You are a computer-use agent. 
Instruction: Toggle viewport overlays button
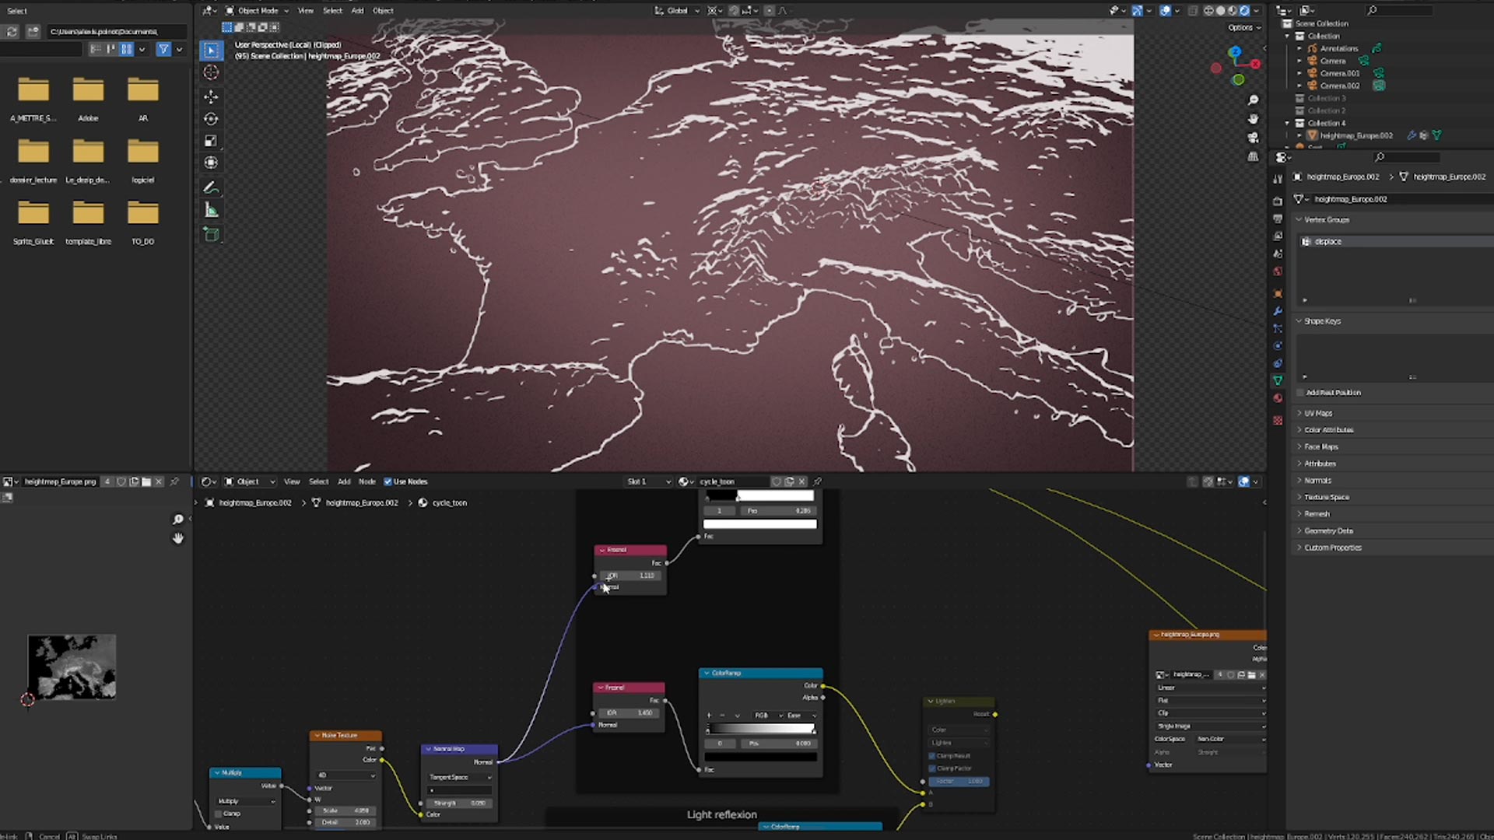tap(1165, 11)
